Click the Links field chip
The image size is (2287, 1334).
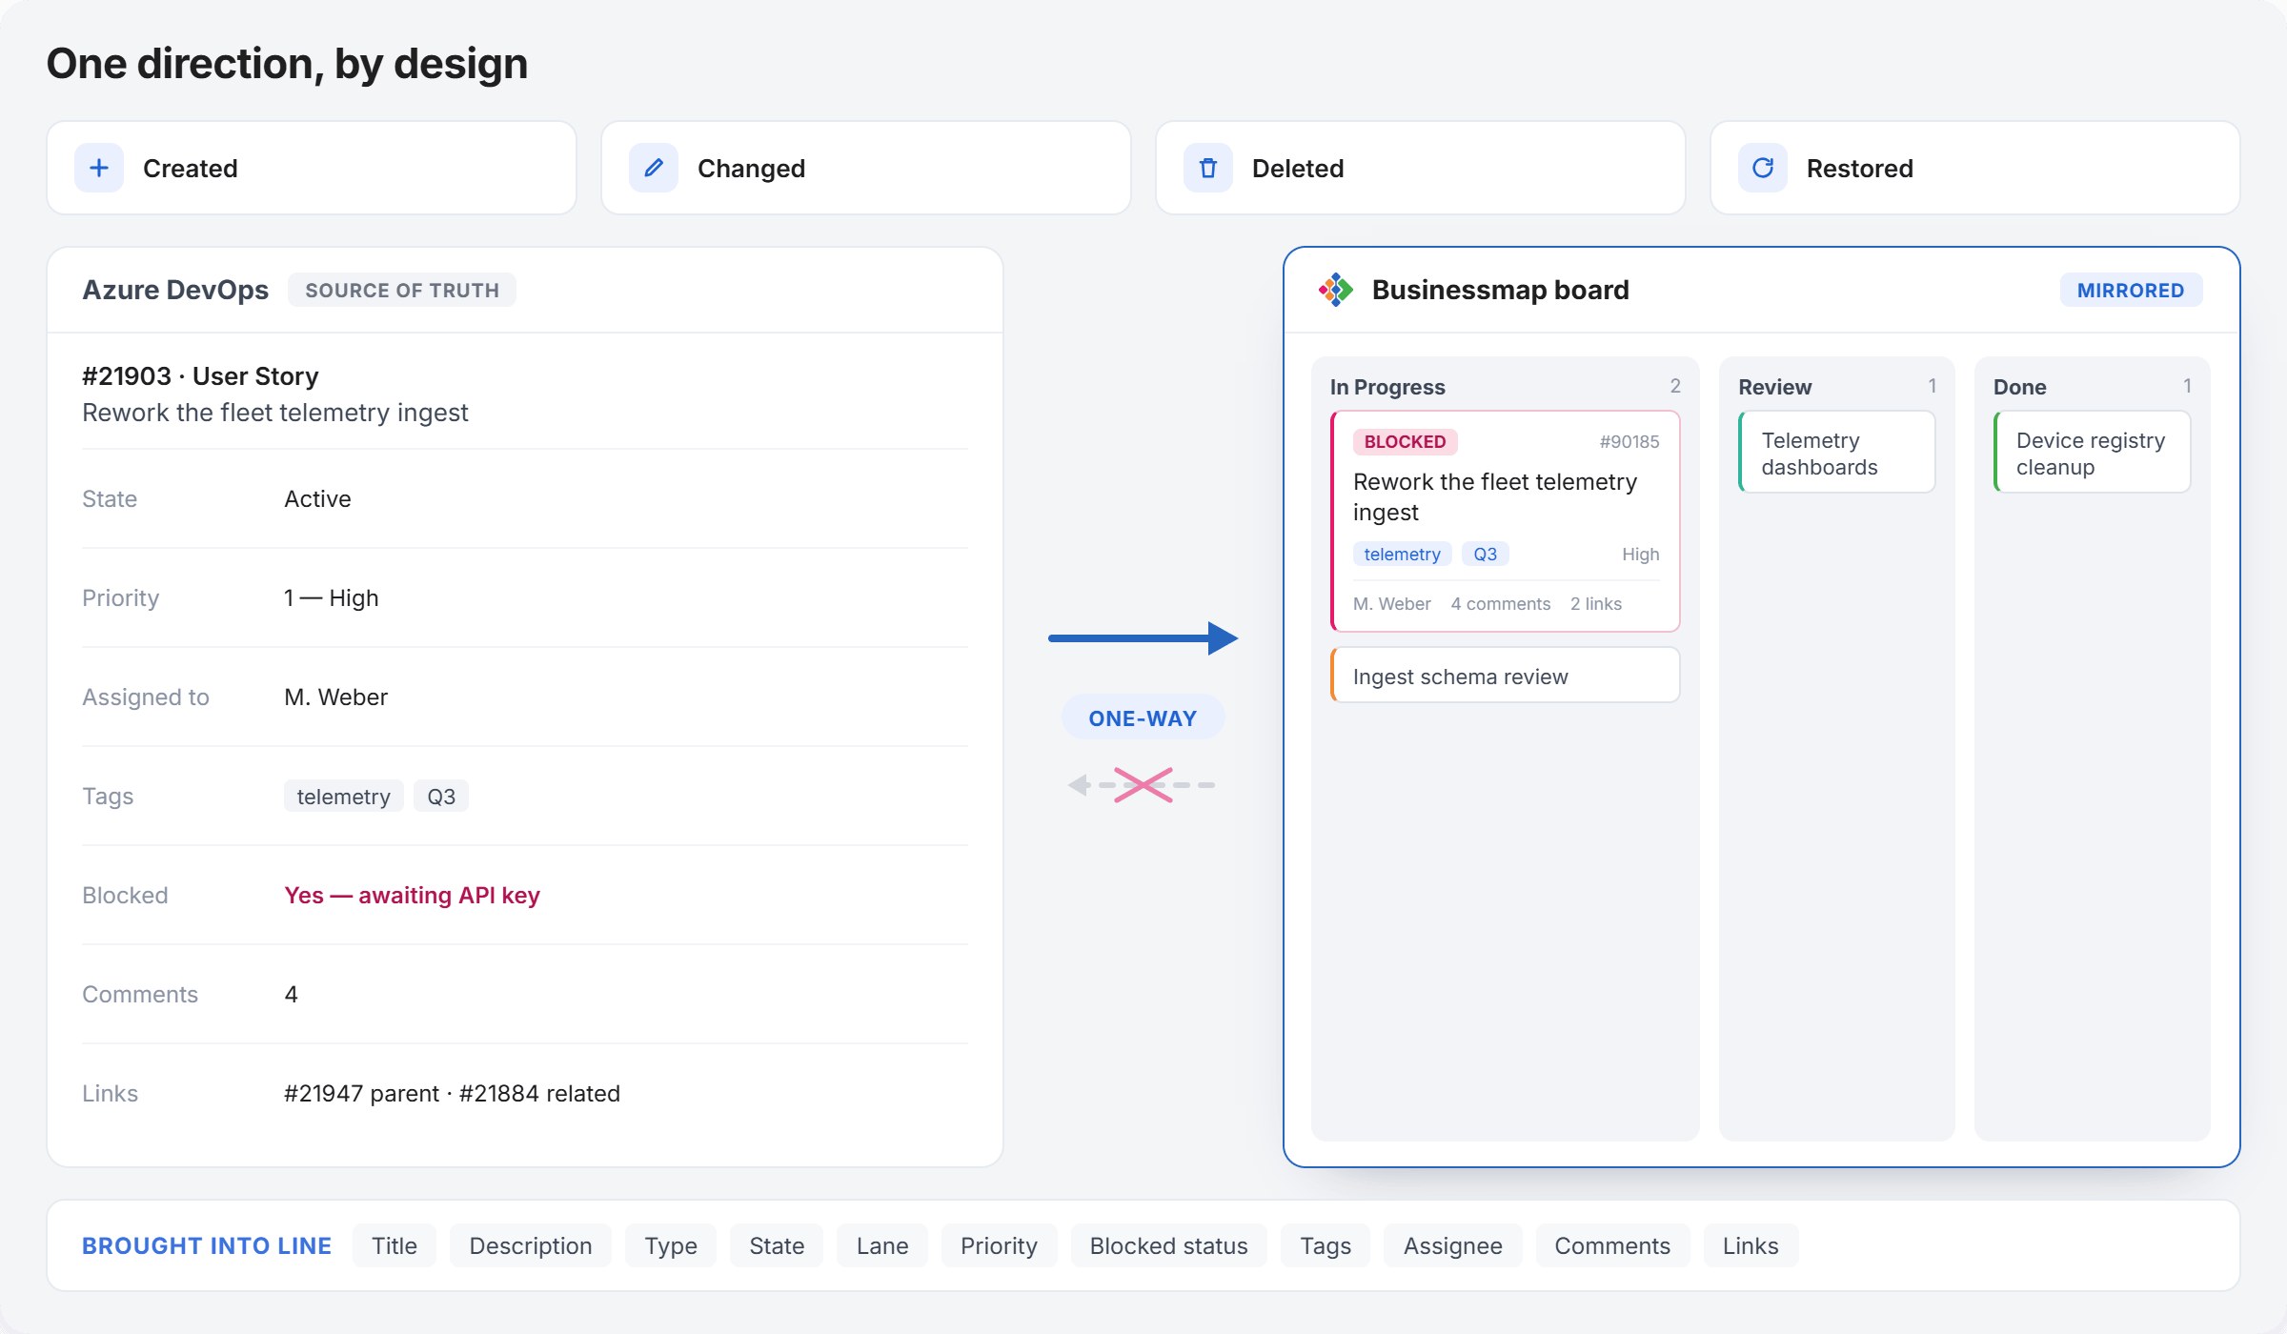point(1751,1246)
